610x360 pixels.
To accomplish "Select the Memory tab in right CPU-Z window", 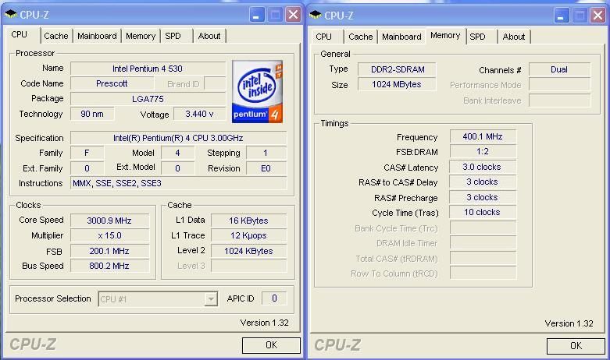I will click(445, 36).
